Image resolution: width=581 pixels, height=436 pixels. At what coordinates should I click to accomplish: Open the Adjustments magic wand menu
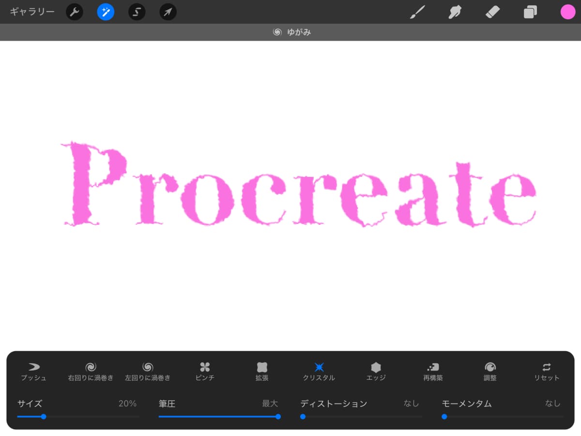(x=106, y=12)
